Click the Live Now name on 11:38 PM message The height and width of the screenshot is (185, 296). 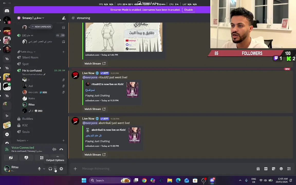88,118
